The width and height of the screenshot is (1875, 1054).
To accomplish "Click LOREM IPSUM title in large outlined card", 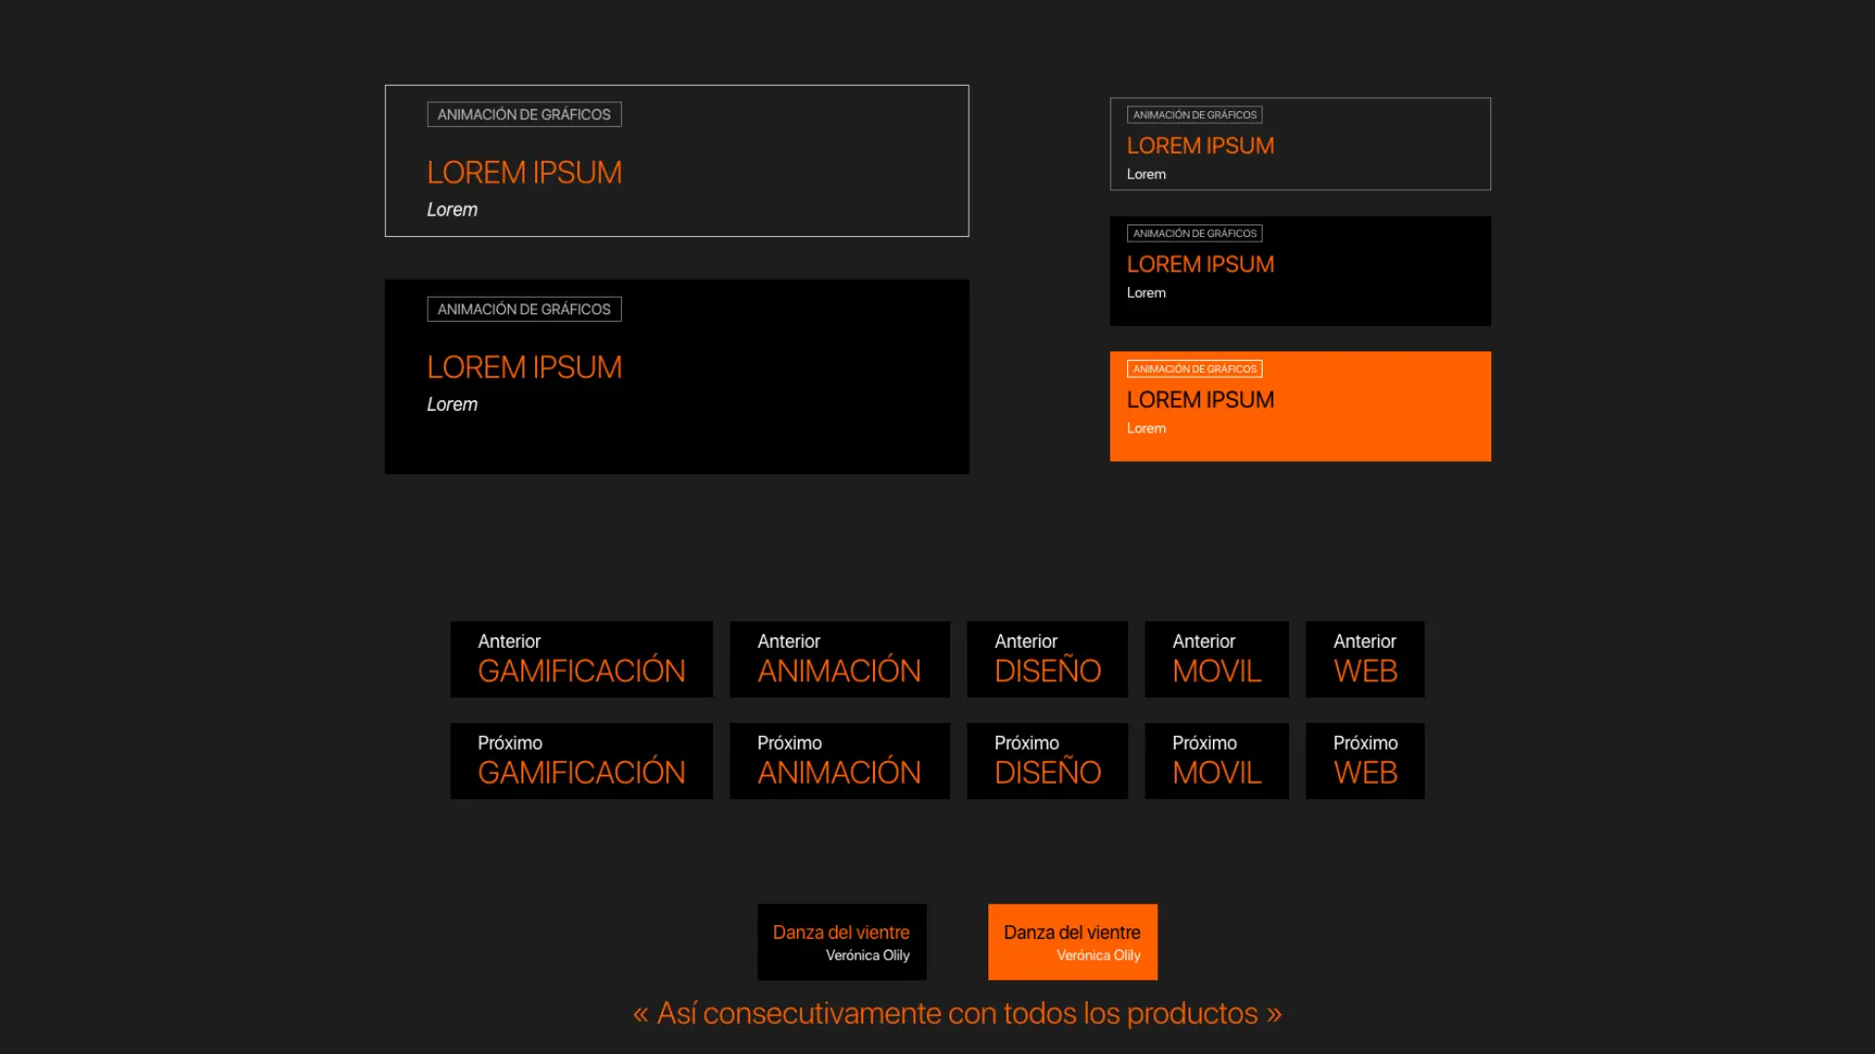I will [x=524, y=173].
